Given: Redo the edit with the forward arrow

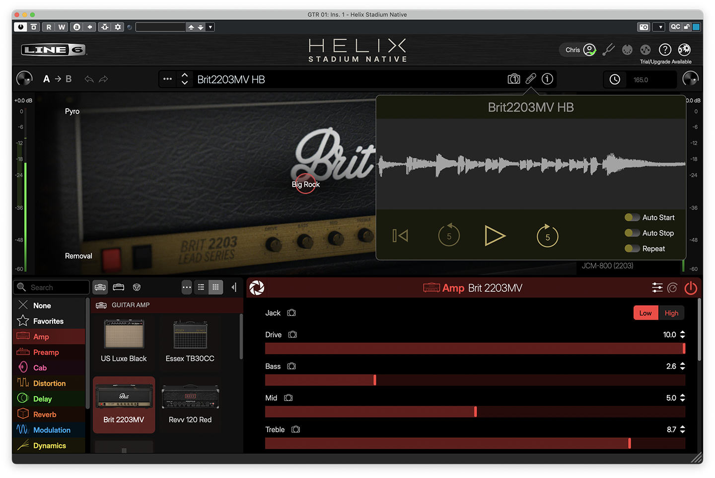Looking at the screenshot, I should click(x=103, y=79).
